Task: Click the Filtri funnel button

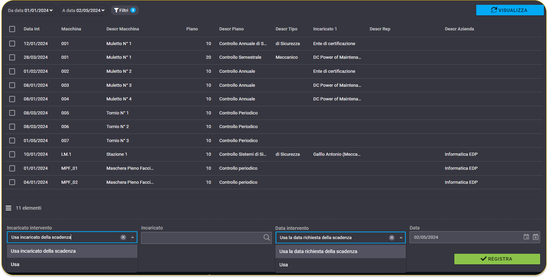Action: [125, 10]
